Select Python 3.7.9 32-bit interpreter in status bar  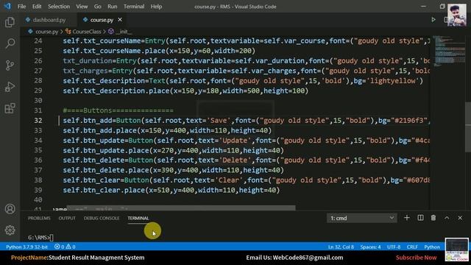[27, 247]
